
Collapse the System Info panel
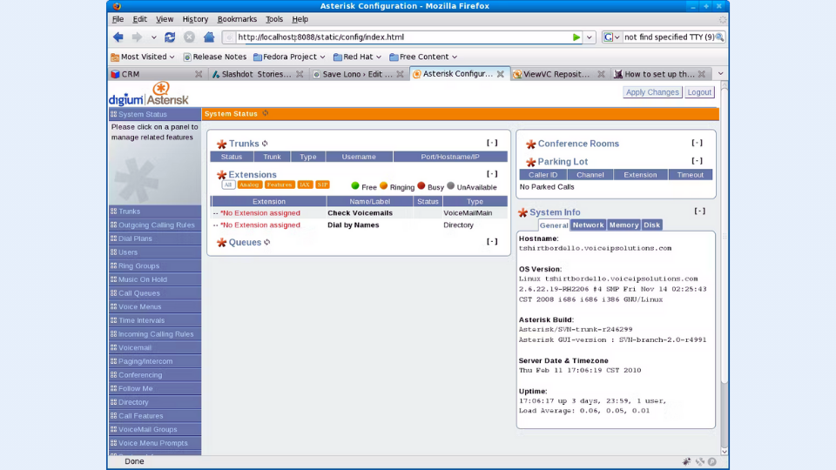click(x=699, y=211)
